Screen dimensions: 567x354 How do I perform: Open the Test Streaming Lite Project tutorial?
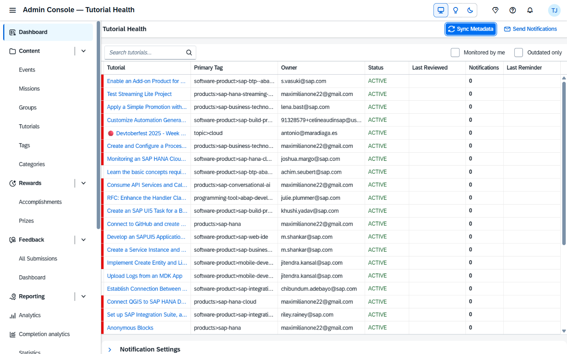(139, 94)
